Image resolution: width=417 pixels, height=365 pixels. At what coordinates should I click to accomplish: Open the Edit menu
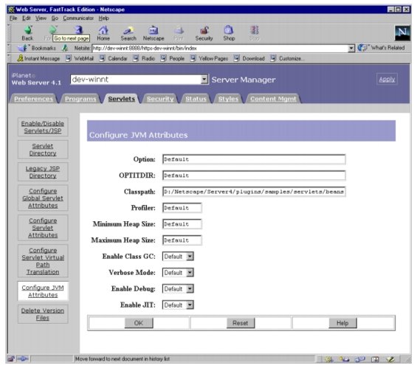(26, 18)
